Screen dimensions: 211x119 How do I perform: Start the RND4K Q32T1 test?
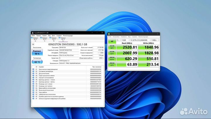(112, 58)
